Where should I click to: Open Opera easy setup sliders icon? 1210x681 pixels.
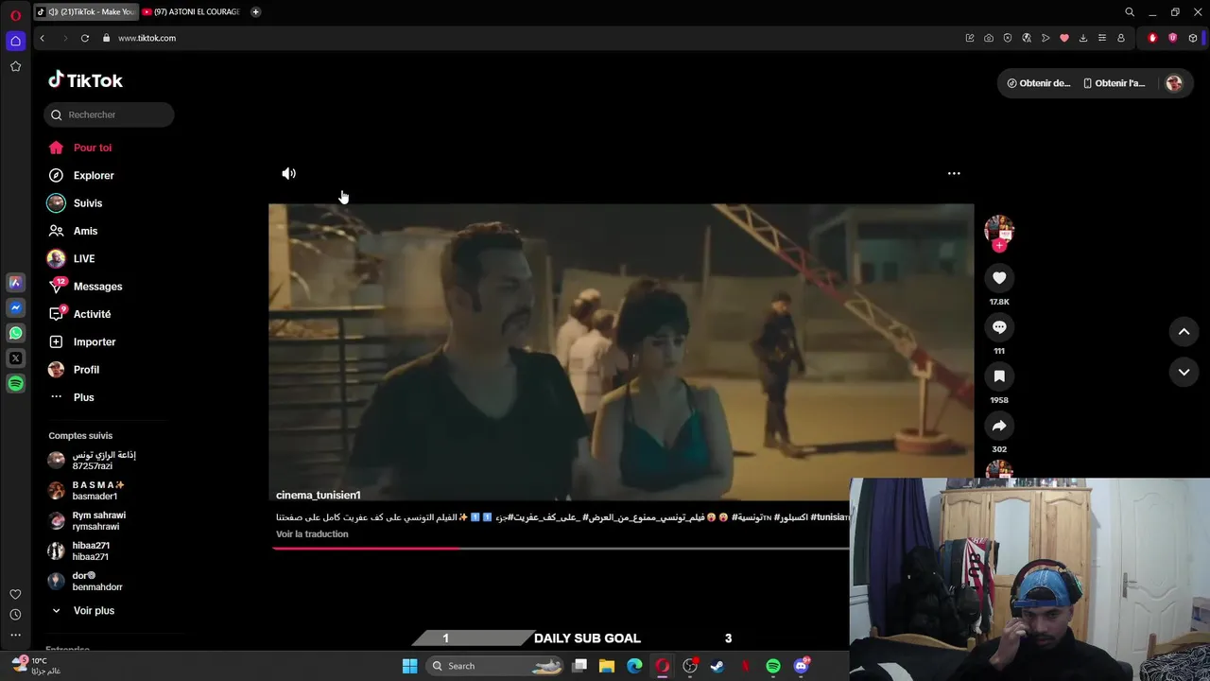(x=1102, y=38)
